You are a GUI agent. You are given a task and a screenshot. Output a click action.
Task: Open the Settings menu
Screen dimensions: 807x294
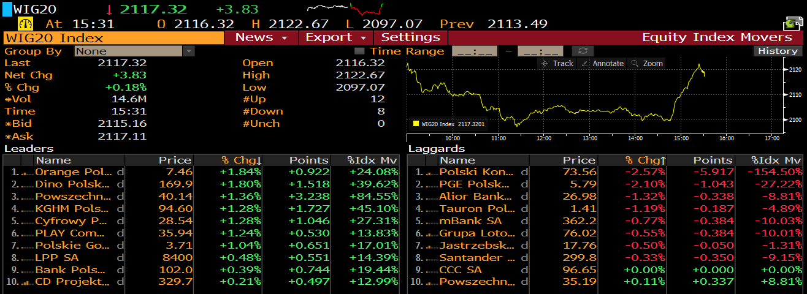410,37
